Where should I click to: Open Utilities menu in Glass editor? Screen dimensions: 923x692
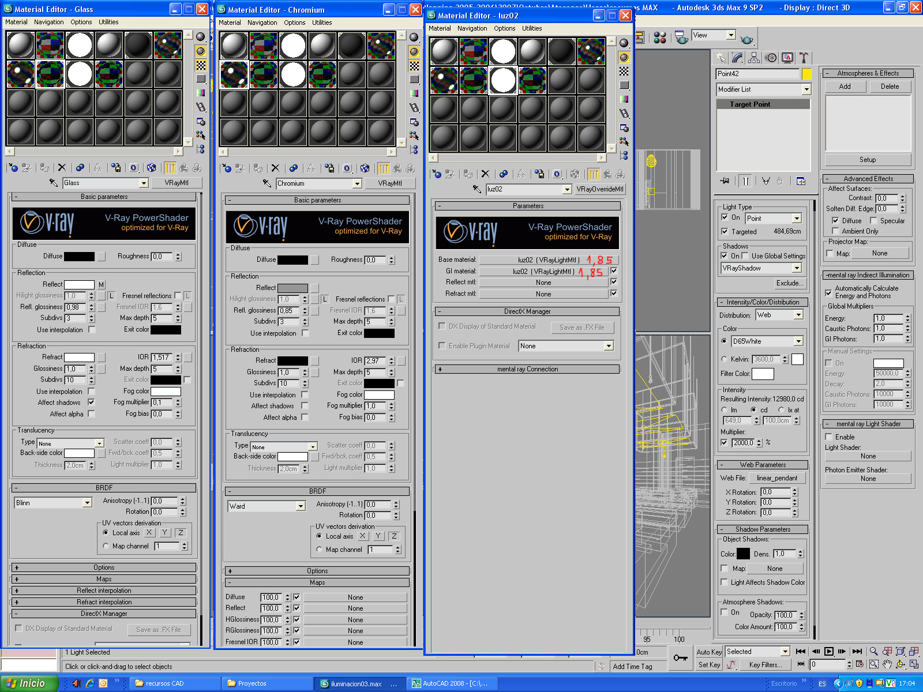(108, 22)
